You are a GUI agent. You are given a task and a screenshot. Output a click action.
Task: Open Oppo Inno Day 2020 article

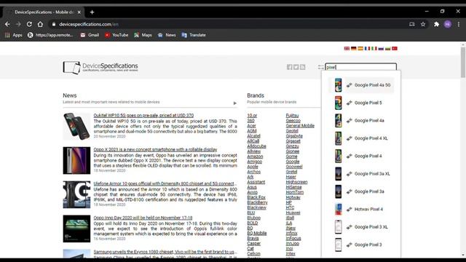(143, 218)
